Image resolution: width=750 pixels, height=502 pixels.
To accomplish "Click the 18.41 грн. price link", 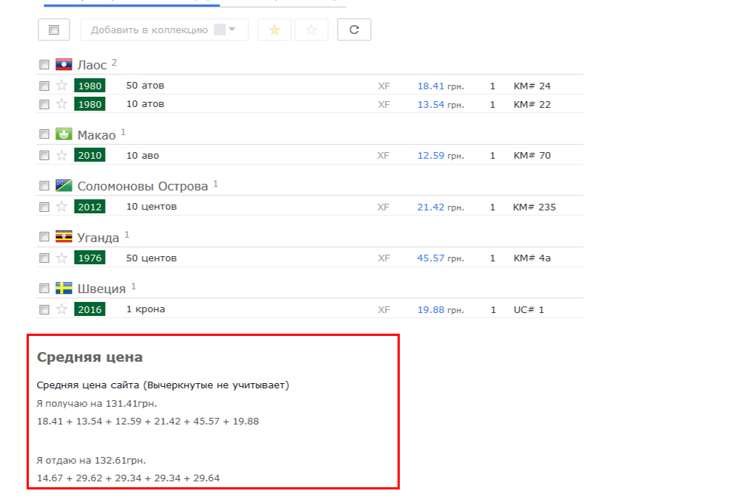I will click(x=431, y=86).
